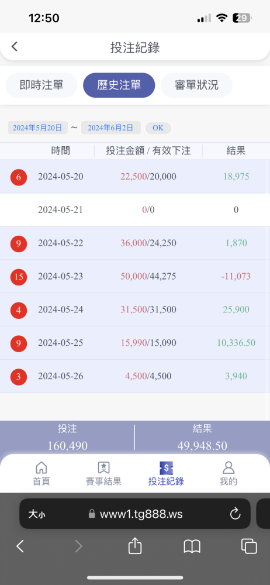Viewport: 270px width, 585px height.
Task: Select the 投注紀錄 dollar icon
Action: [x=166, y=467]
